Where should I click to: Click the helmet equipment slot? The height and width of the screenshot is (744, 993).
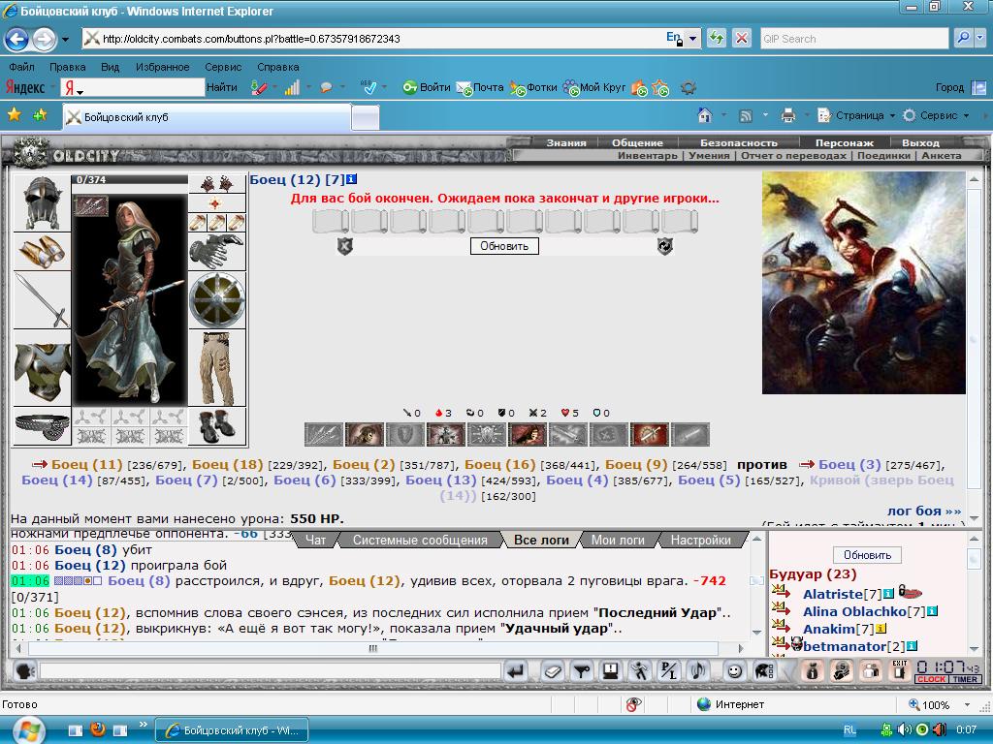tap(42, 203)
